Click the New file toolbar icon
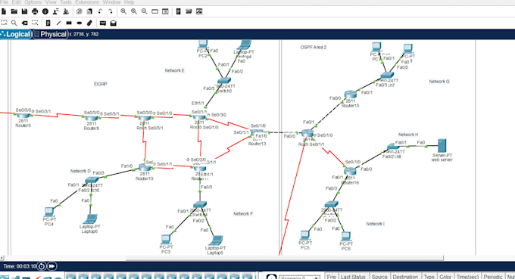515x279 pixels. point(4,11)
